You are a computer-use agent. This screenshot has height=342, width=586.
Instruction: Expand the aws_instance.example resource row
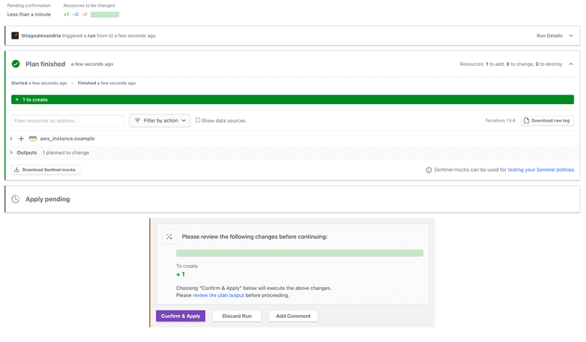11,138
